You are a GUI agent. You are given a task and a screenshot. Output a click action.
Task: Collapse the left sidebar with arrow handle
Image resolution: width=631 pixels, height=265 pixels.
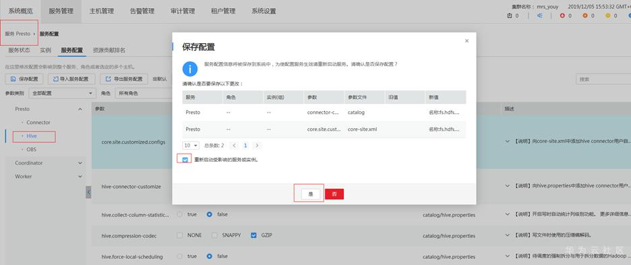click(x=88, y=192)
